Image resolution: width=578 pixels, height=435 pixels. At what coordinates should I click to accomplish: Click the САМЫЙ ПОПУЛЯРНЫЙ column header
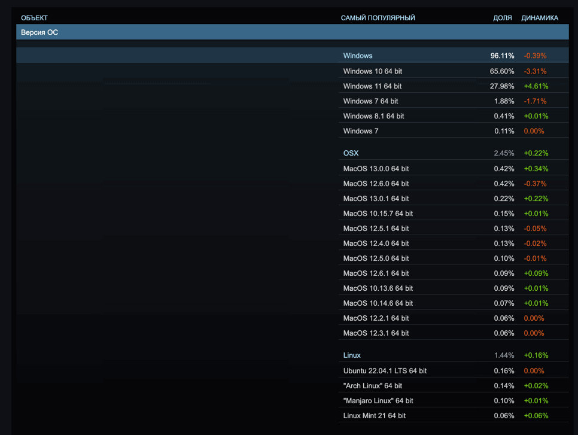[x=378, y=18]
